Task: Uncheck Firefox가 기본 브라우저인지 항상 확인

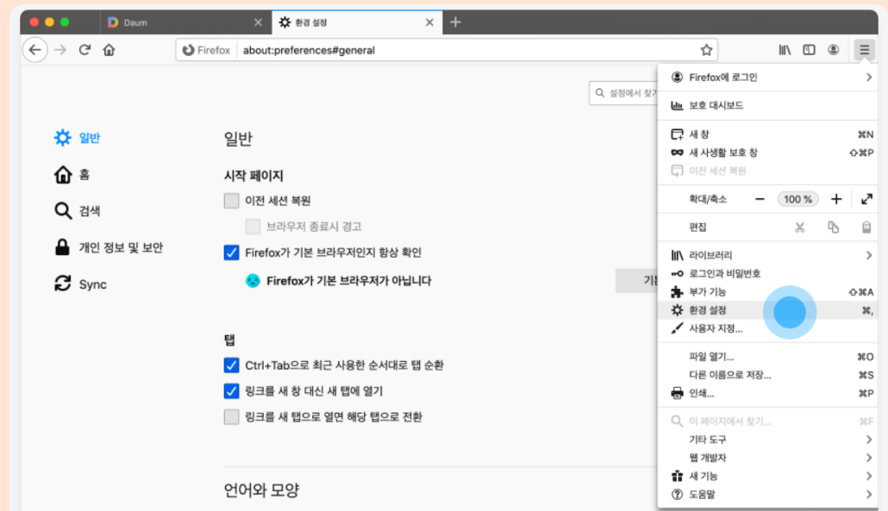Action: coord(231,252)
